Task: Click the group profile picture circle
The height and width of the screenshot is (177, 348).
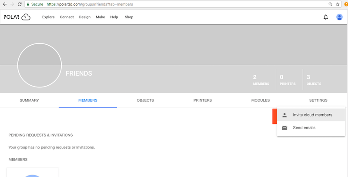Action: [40, 65]
